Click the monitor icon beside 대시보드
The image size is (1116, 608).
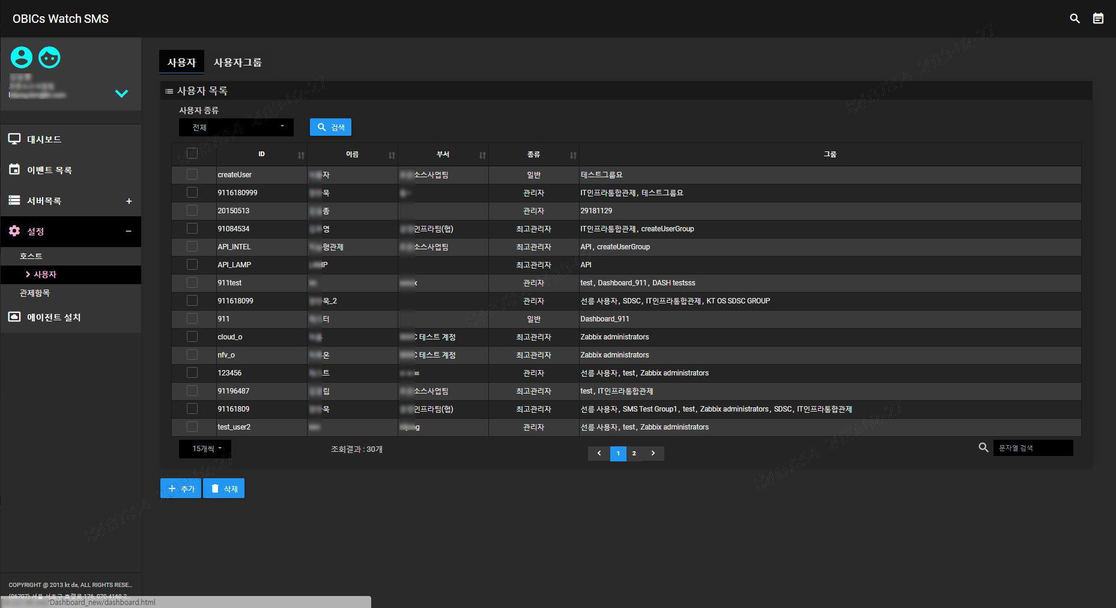click(14, 139)
